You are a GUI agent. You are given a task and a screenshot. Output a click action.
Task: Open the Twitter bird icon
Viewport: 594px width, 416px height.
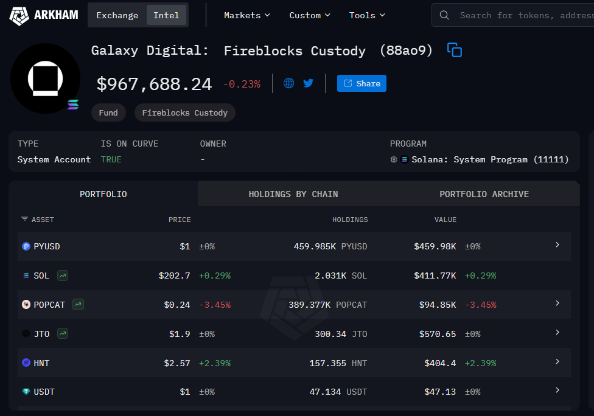coord(309,83)
